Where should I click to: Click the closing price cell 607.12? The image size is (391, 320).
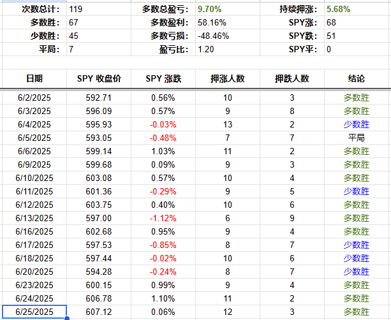tap(99, 311)
